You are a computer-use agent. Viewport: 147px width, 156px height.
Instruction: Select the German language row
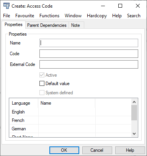pos(70,129)
